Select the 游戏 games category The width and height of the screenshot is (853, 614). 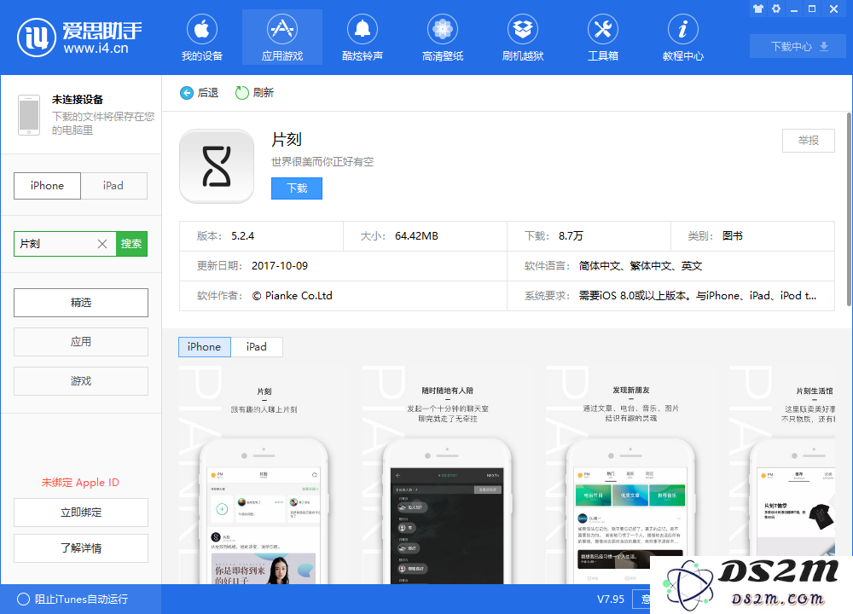(81, 380)
